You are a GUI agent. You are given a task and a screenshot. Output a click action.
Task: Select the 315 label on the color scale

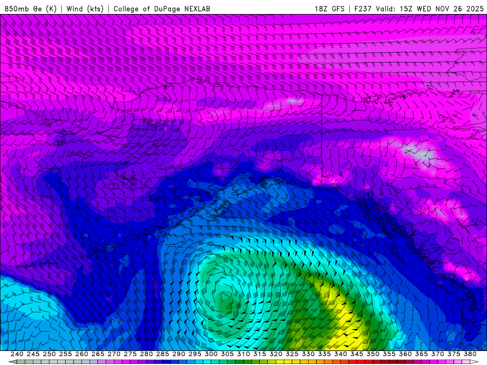pos(260,354)
